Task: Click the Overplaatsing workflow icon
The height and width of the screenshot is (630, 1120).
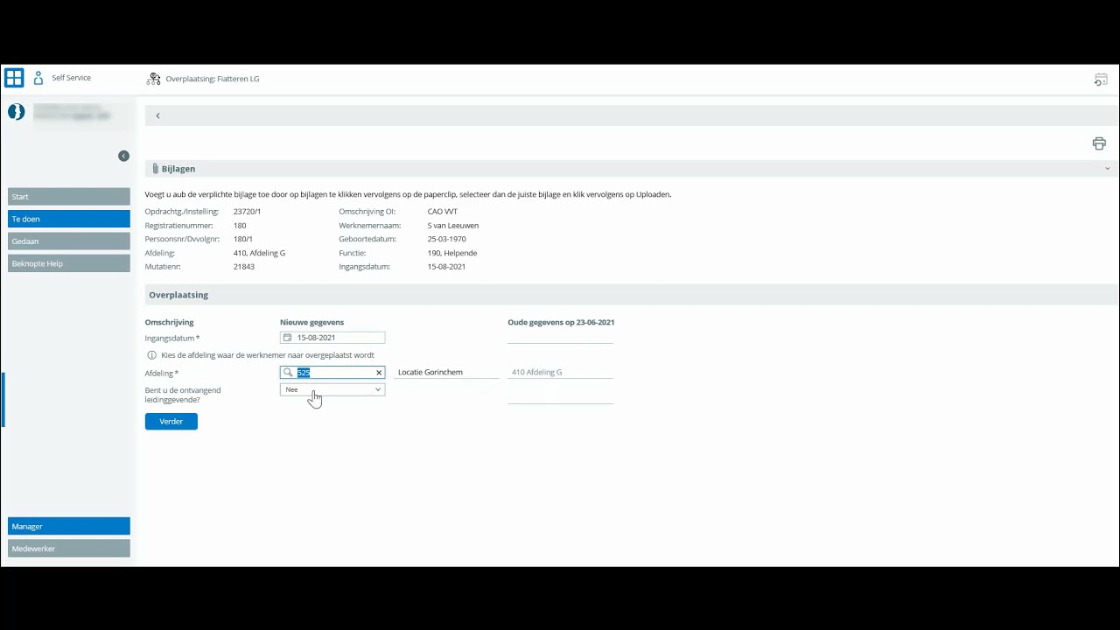Action: [x=154, y=79]
